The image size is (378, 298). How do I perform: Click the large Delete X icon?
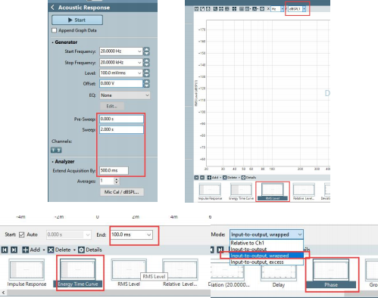point(51,250)
